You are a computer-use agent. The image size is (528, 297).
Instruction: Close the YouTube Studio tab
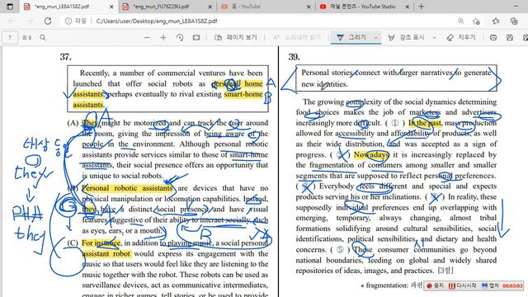[x=407, y=7]
